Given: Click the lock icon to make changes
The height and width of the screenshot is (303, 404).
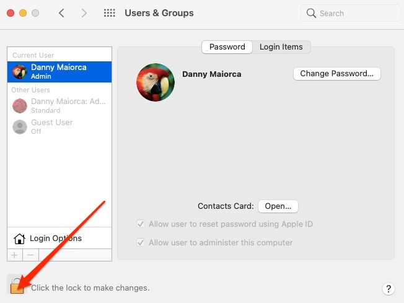Looking at the screenshot, I should [x=17, y=285].
